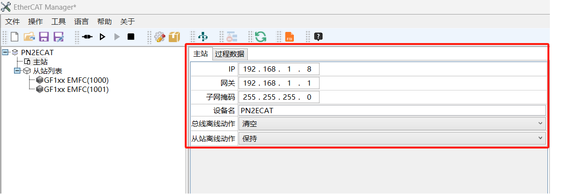Switch to the 主站 tab
This screenshot has height=194, width=561.
(x=200, y=54)
